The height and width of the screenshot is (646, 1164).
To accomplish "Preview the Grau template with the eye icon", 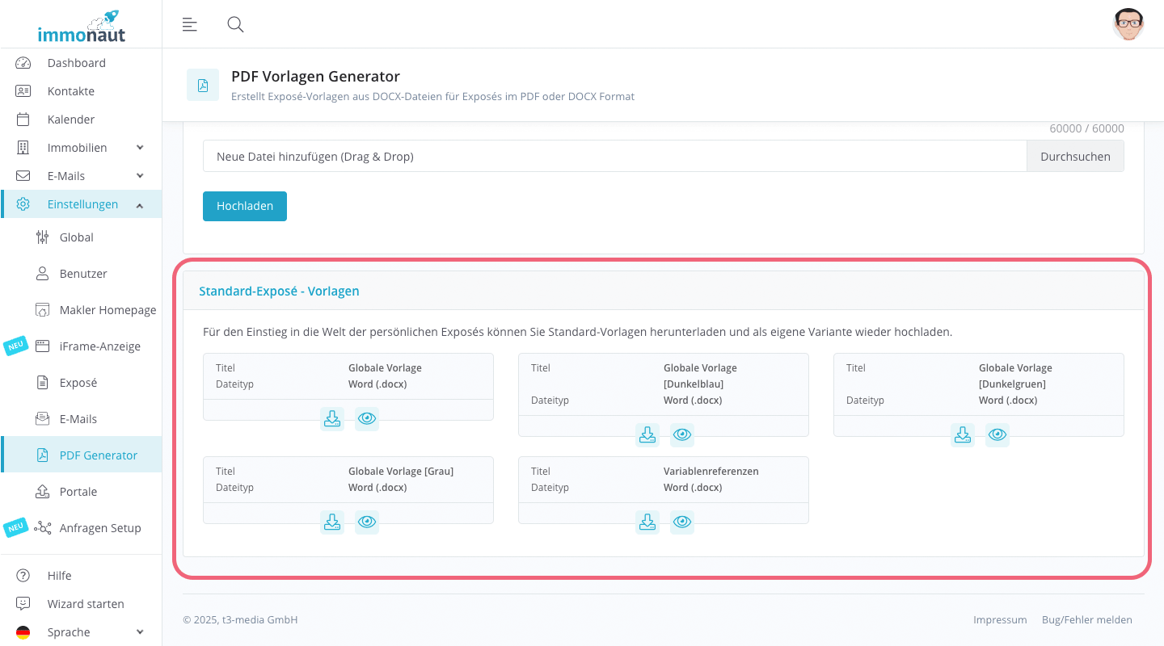I will pos(367,522).
